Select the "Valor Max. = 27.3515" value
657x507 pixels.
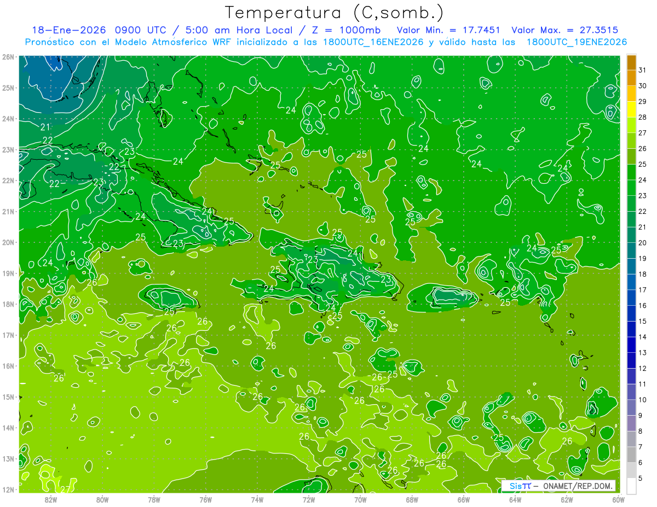click(x=565, y=30)
